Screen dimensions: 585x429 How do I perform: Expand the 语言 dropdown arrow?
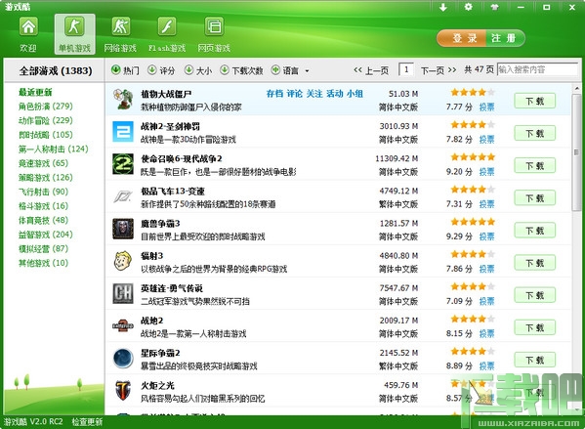tap(307, 70)
